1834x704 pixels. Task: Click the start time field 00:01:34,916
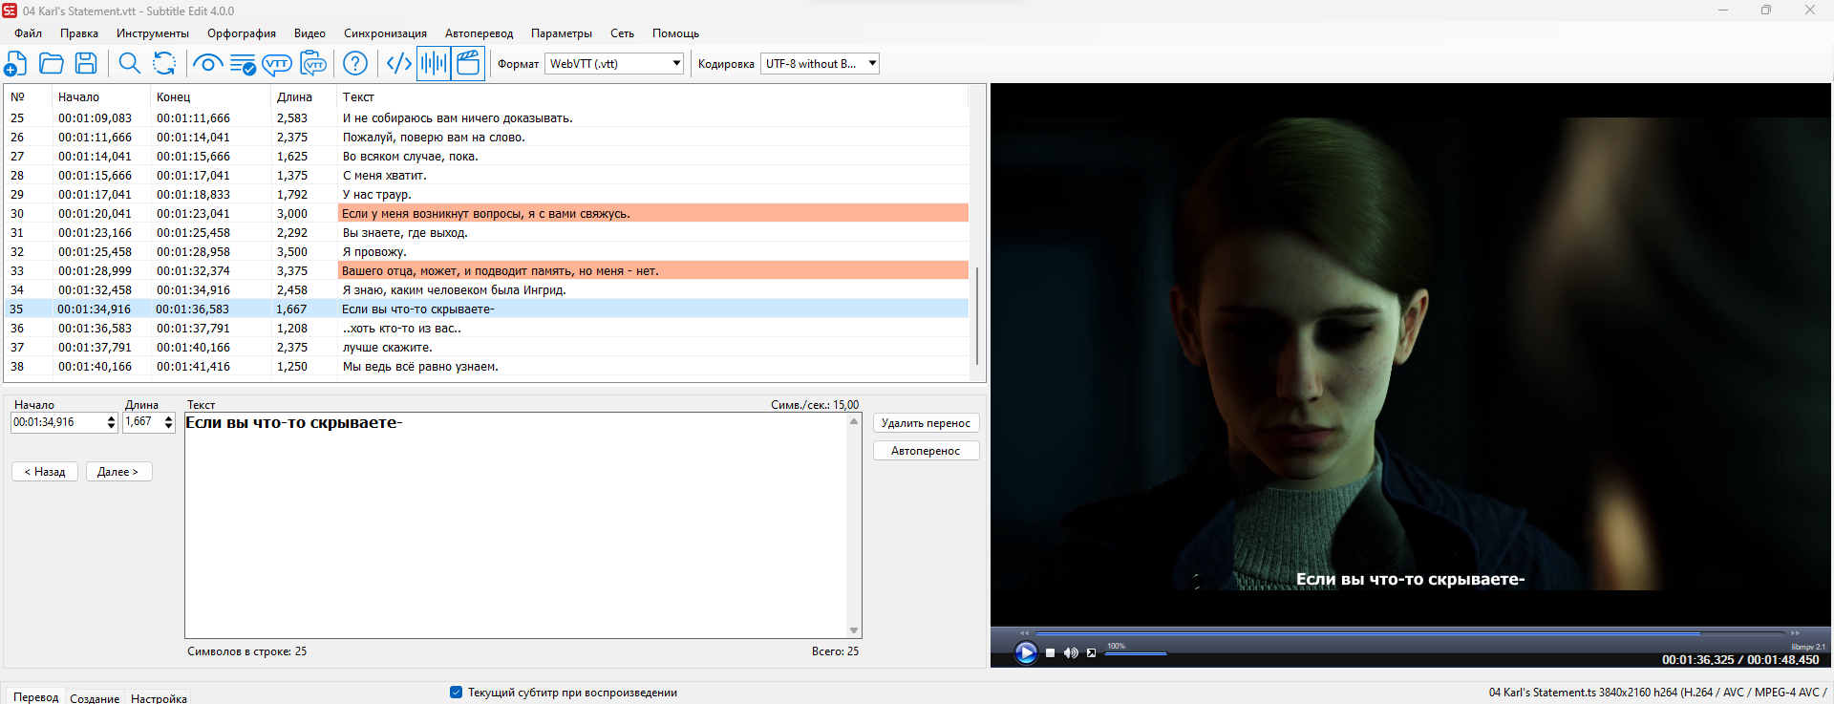(57, 422)
